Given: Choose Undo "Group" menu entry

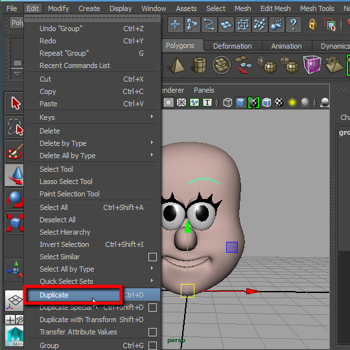Looking at the screenshot, I should coord(92,29).
